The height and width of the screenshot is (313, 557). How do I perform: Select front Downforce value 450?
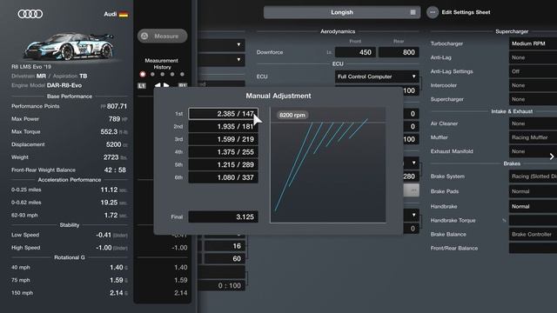(355, 52)
